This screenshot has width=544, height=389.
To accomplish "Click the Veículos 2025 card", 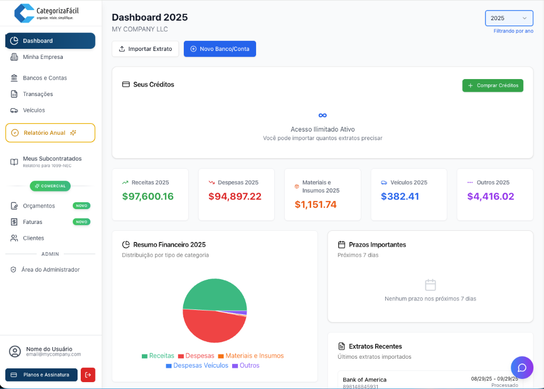I will click(409, 194).
